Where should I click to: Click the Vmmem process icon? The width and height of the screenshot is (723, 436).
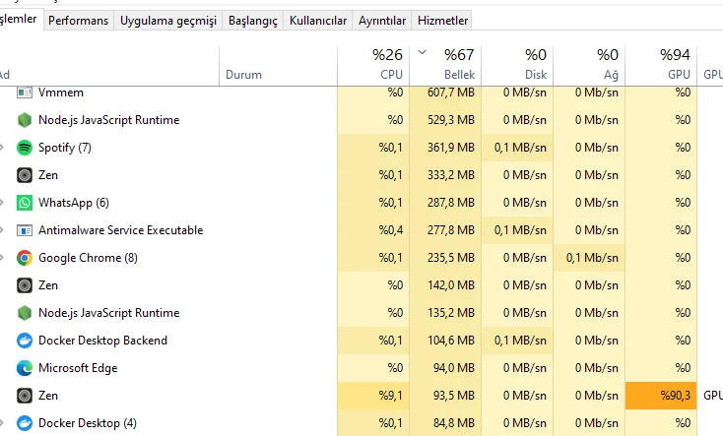tap(25, 93)
